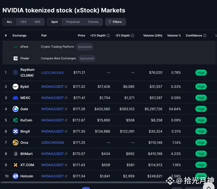The width and height of the screenshot is (217, 189).
Task: Click the Gate exchange logo
Action: click(16, 109)
